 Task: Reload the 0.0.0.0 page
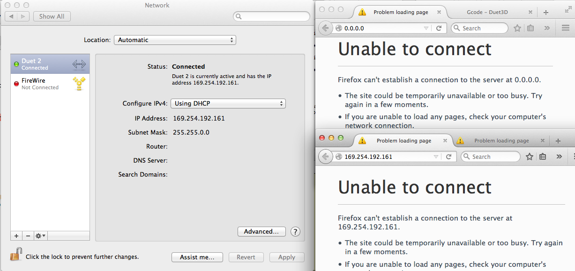point(439,28)
